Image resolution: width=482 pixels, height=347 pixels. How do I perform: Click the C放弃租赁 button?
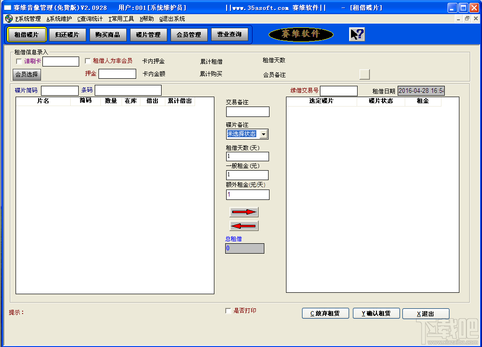(325, 314)
